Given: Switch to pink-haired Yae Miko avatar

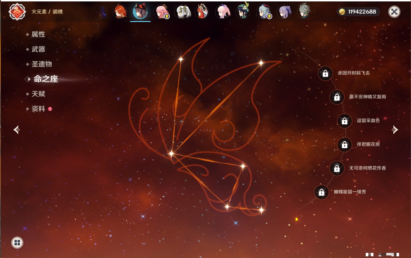Looking at the screenshot, I should (161, 12).
